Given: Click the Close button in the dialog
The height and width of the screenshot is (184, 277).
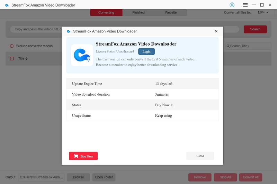Looking at the screenshot, I should tap(200, 156).
